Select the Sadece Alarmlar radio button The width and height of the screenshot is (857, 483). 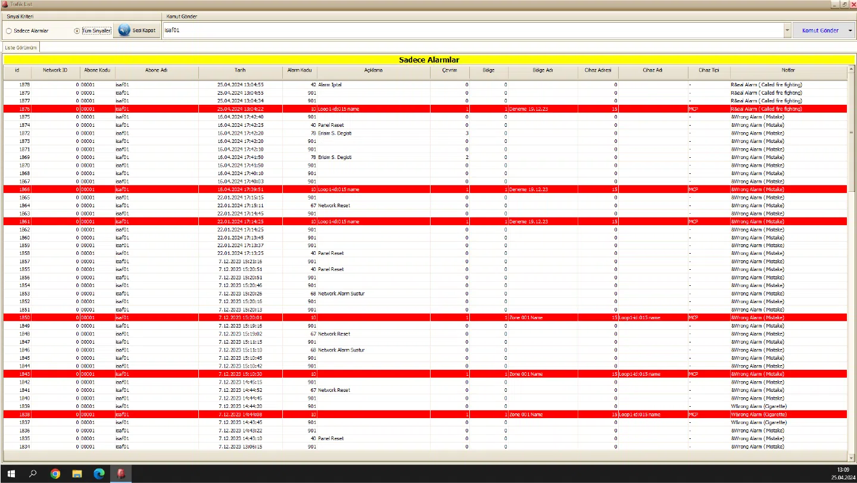coord(9,31)
